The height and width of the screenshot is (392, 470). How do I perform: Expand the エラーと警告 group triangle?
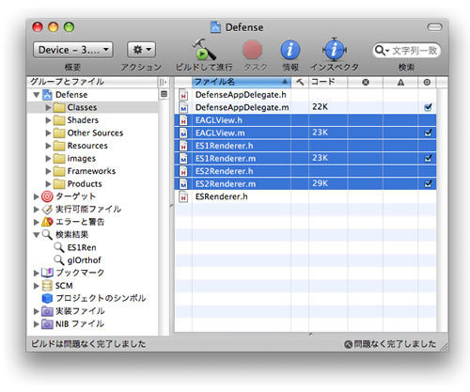pos(37,222)
